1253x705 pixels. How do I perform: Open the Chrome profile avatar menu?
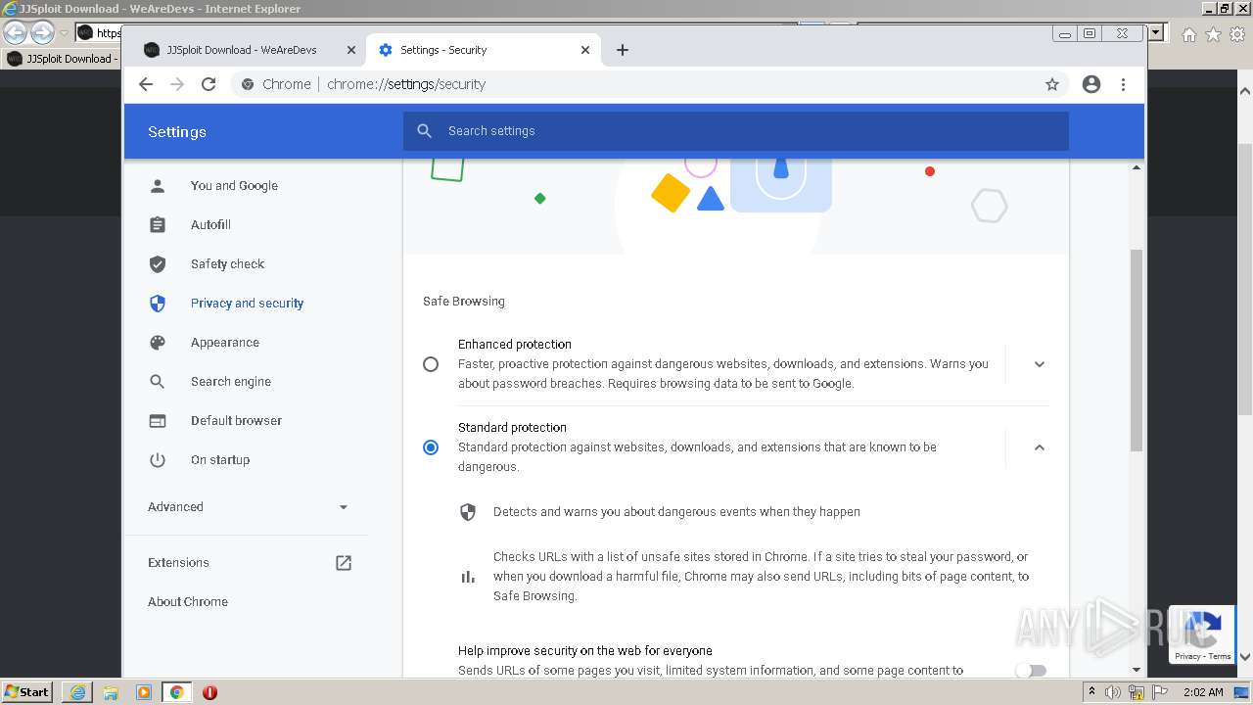pyautogui.click(x=1091, y=84)
